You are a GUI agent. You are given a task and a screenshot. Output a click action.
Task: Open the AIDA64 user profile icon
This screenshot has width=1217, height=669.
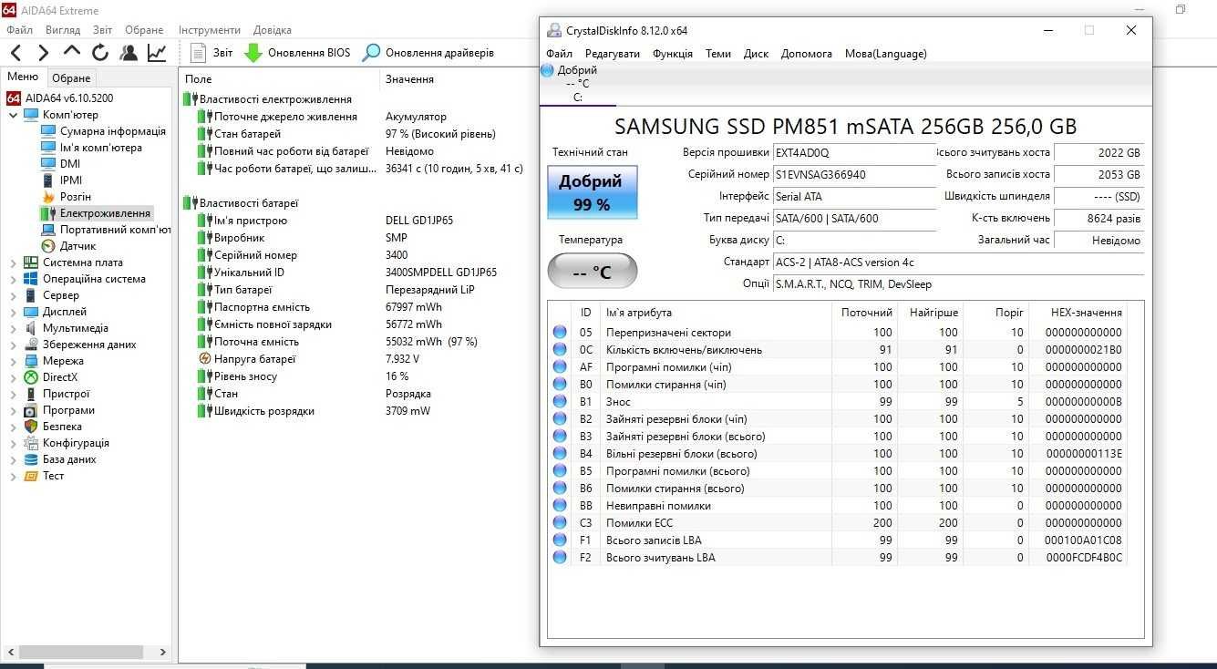coord(129,53)
